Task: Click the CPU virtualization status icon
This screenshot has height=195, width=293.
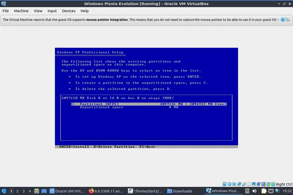Action: [263, 184]
